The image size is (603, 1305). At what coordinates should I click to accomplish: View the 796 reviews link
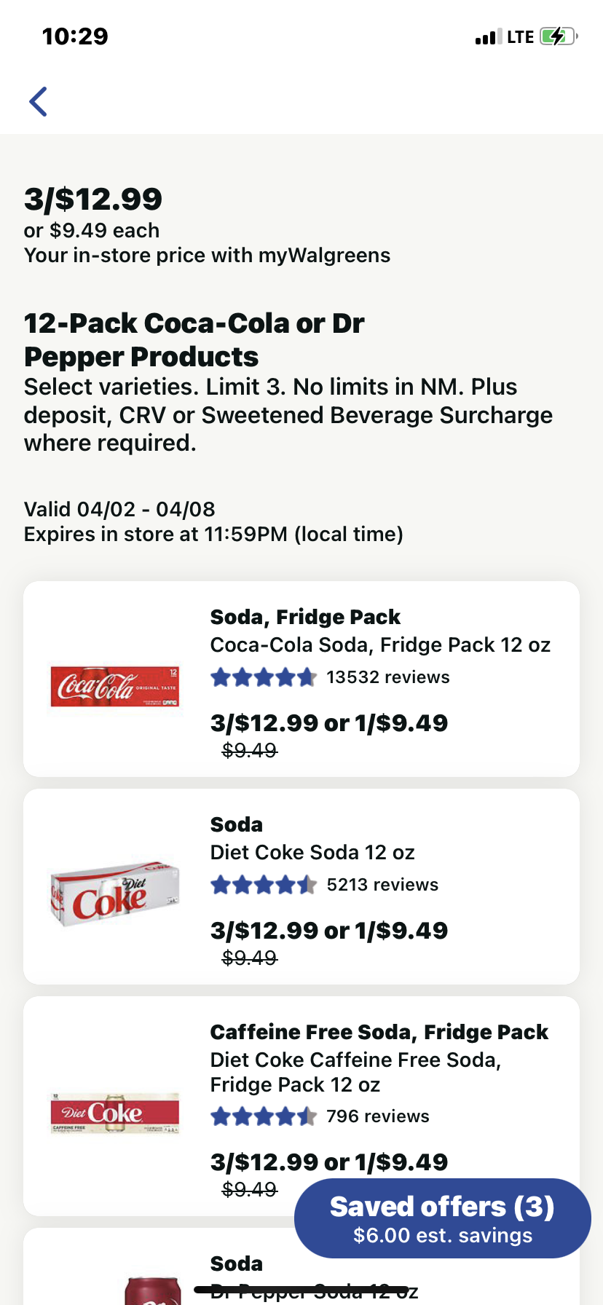click(377, 1116)
